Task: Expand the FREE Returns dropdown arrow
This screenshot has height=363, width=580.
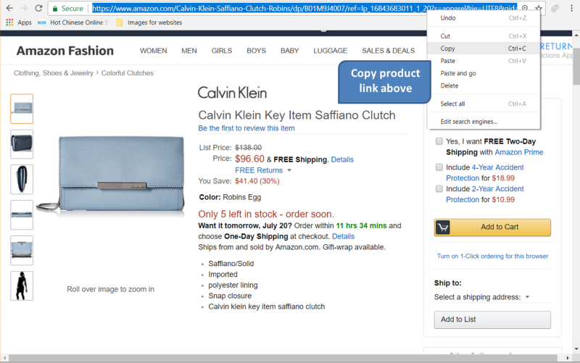Action: (289, 170)
